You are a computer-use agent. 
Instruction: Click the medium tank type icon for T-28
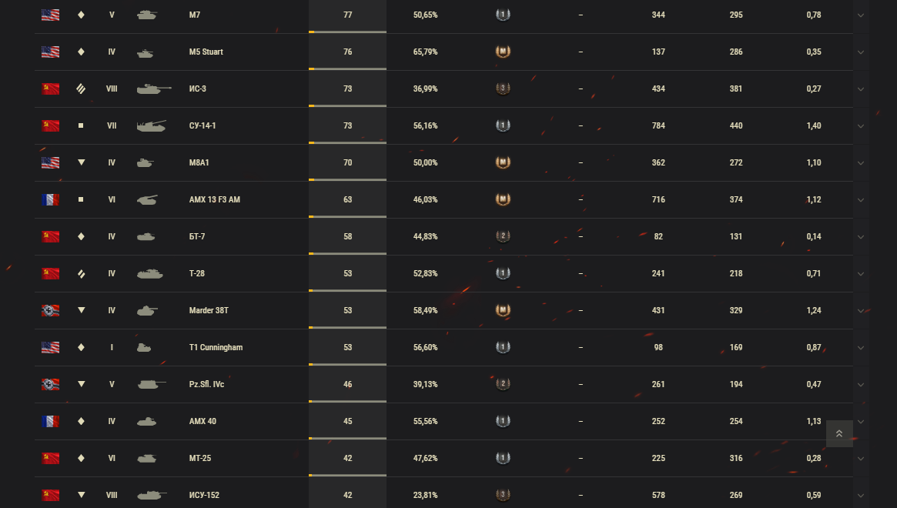click(x=82, y=273)
